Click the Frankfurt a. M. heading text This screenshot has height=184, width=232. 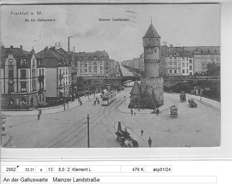26,13
